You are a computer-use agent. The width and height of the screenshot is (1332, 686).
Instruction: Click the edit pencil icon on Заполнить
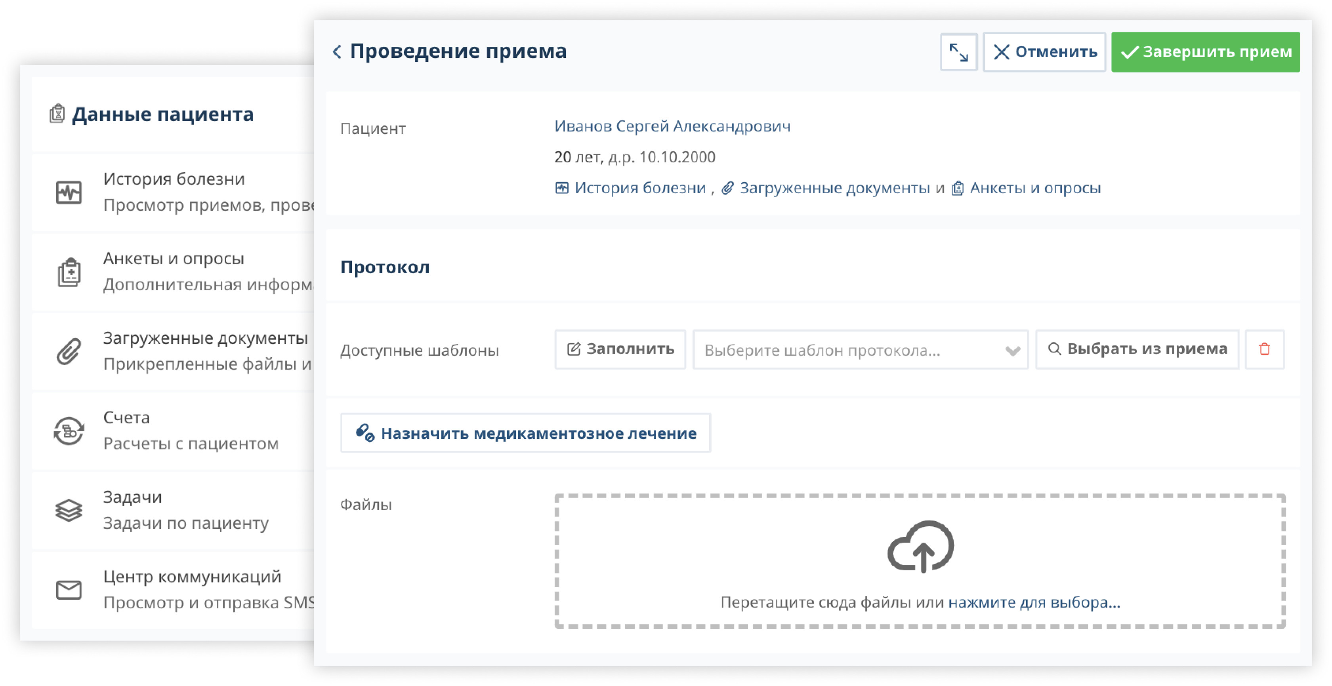pyautogui.click(x=573, y=349)
